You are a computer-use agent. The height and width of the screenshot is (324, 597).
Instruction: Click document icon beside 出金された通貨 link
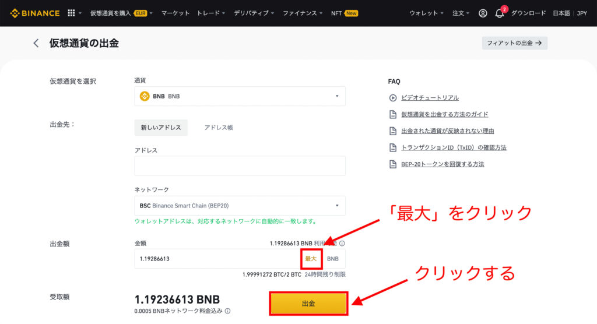click(x=393, y=131)
